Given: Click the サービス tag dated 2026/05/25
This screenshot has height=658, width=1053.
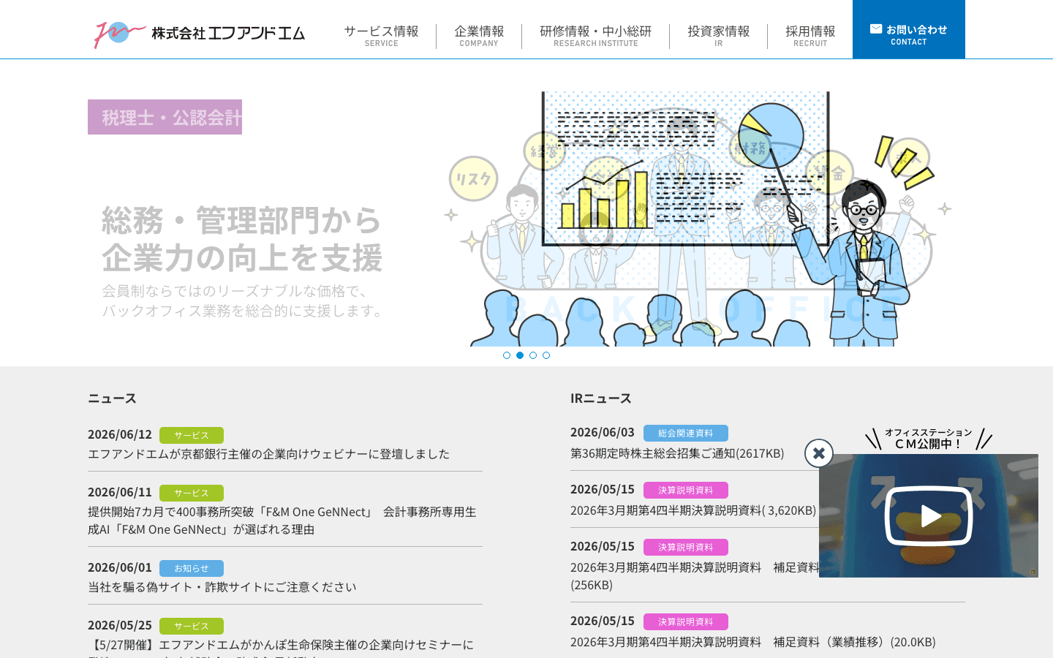Looking at the screenshot, I should pyautogui.click(x=192, y=626).
